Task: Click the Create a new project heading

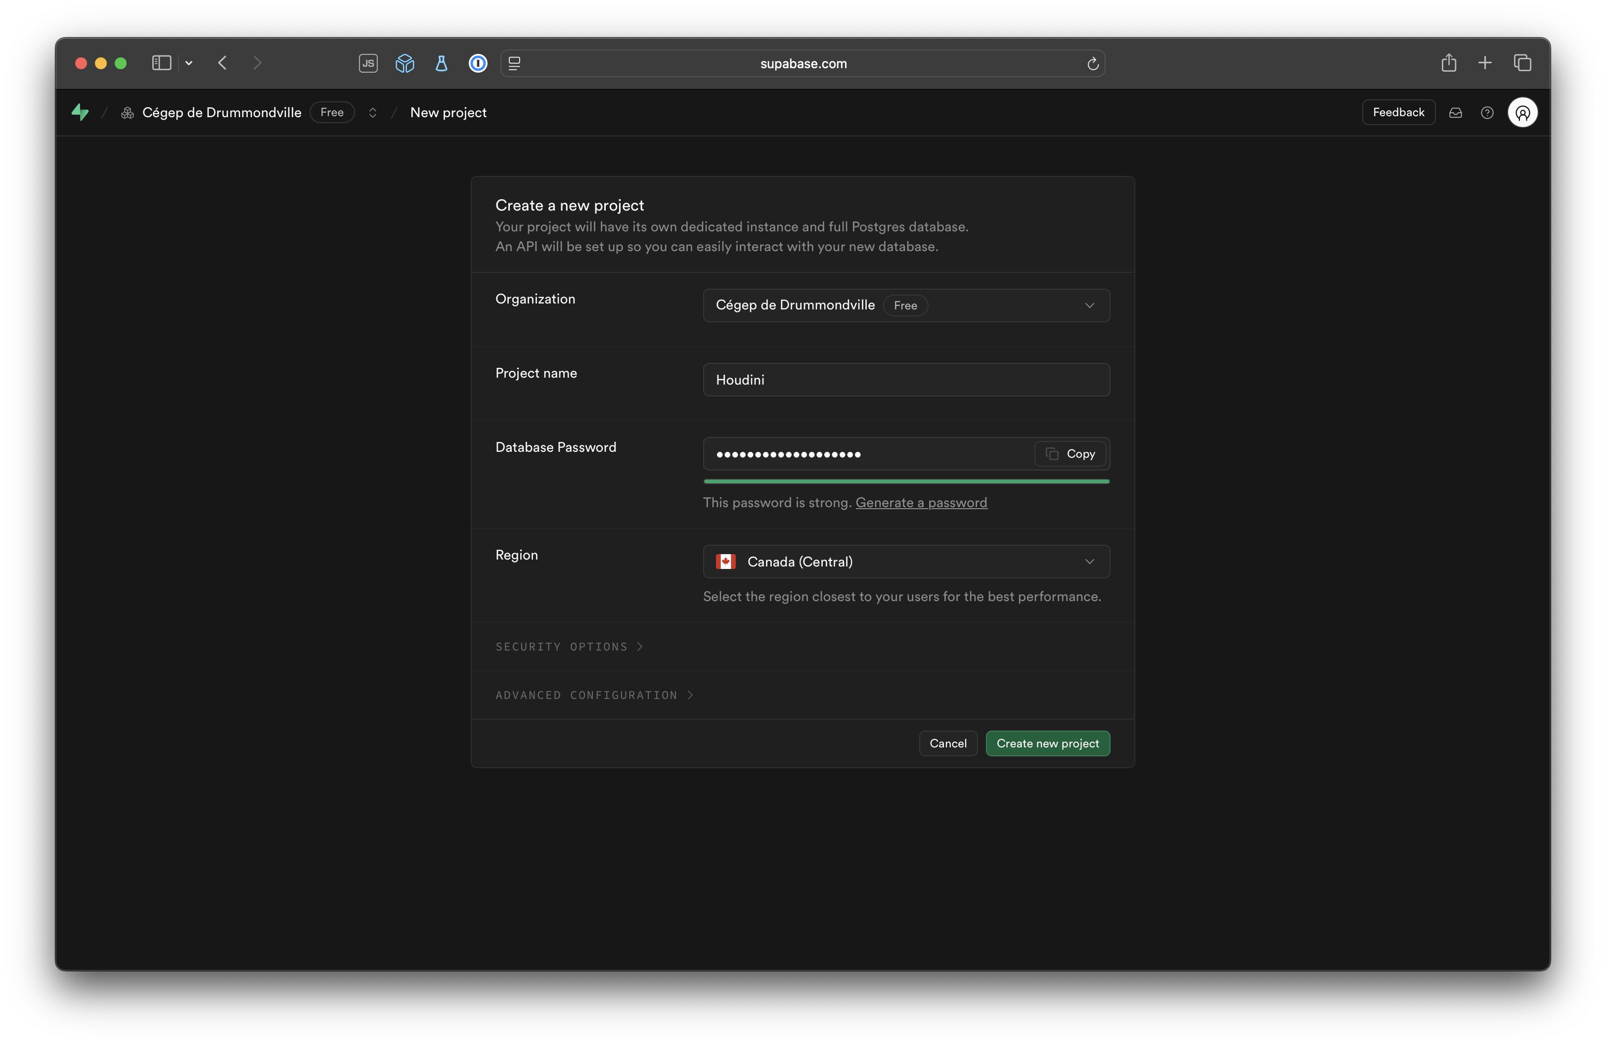Action: pos(570,205)
